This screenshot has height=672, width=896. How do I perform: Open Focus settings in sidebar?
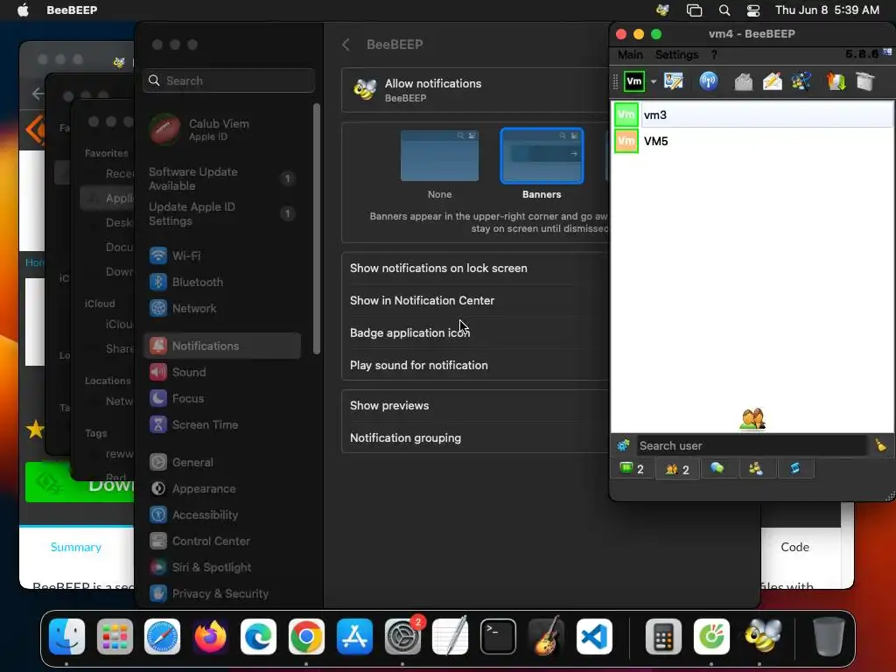tap(221, 398)
